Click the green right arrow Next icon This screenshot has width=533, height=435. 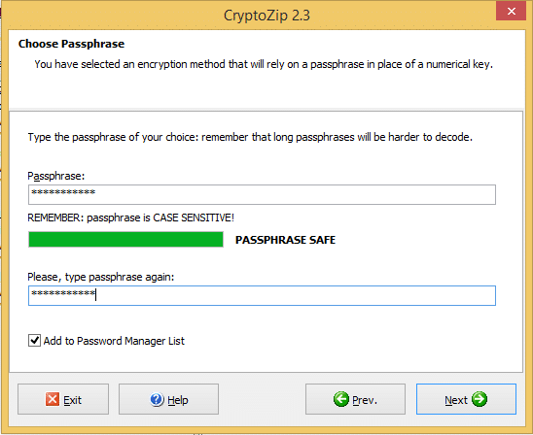pos(480,399)
